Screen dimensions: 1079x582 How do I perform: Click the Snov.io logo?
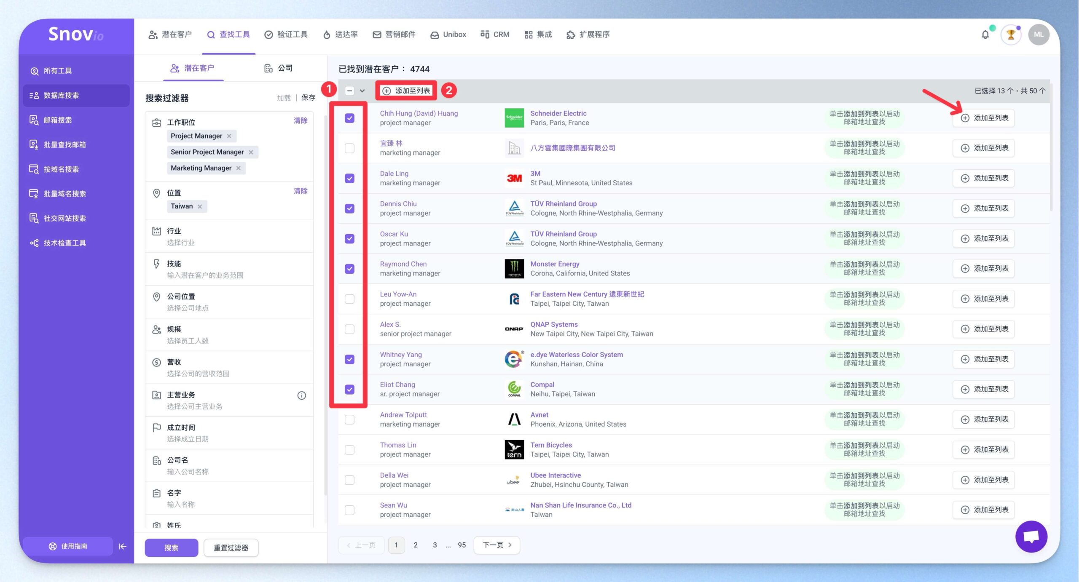pos(76,34)
